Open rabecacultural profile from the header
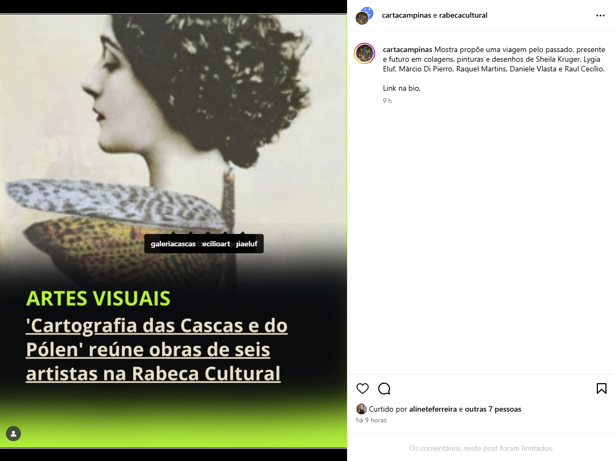Screen dimensions: 614x461 (463, 15)
